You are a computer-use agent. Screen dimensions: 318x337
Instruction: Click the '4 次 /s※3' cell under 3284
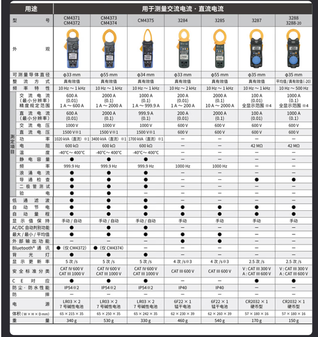(x=183, y=262)
